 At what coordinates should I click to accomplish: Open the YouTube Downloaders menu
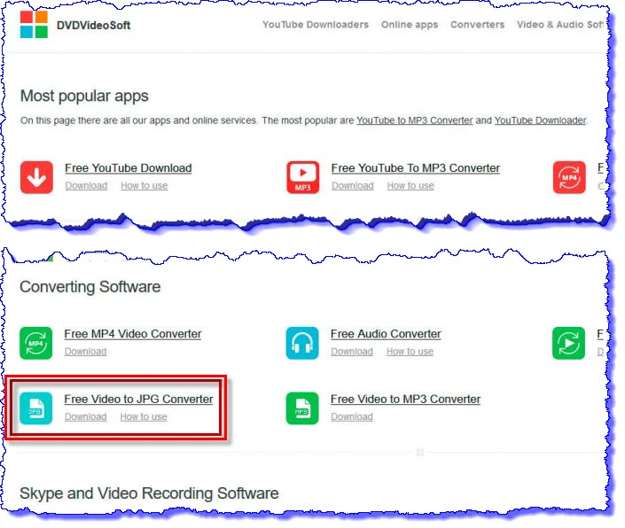(316, 25)
